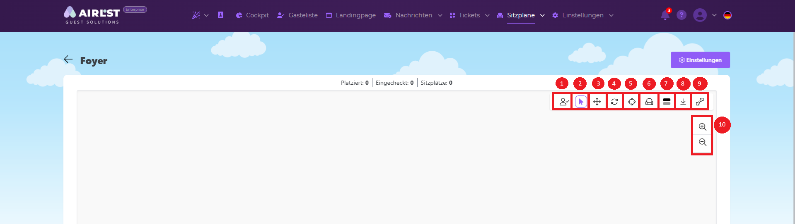795x224 pixels.
Task: Zoom in on the seating plan
Action: pyautogui.click(x=702, y=127)
